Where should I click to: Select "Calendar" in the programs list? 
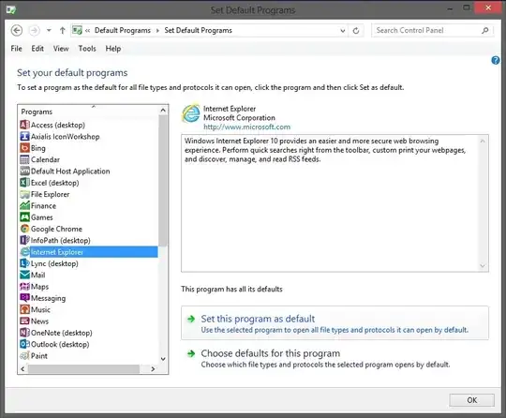[45, 159]
